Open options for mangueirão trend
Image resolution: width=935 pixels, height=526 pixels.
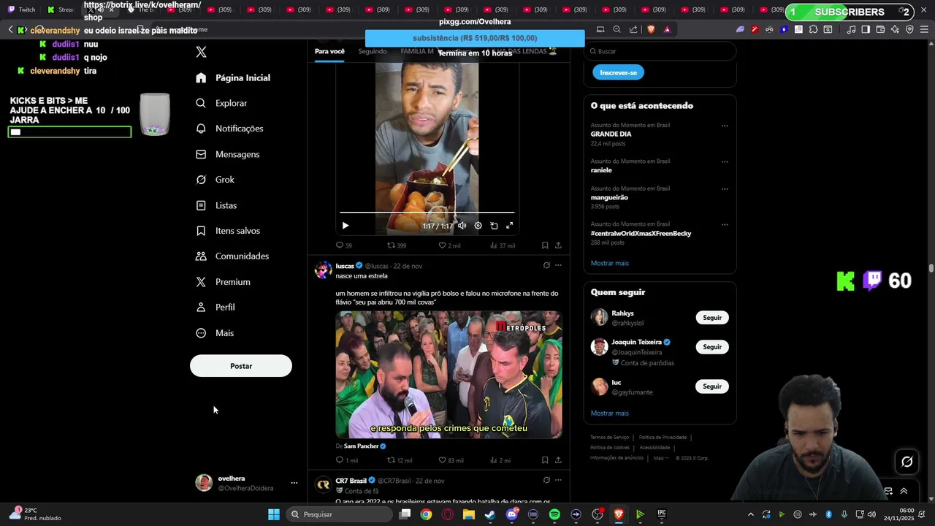[725, 188]
